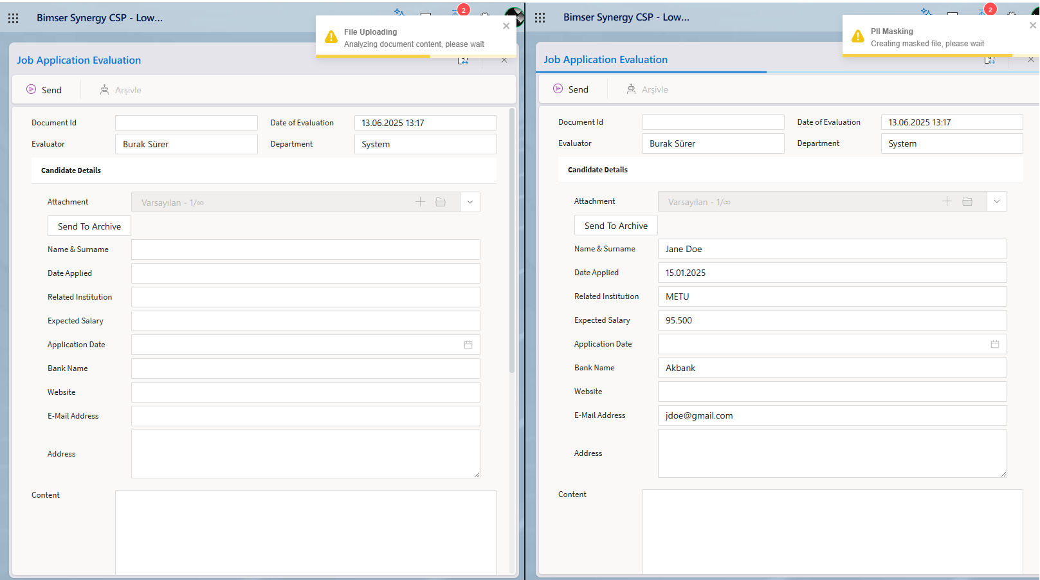Click the Address resize handle in left form

[477, 475]
